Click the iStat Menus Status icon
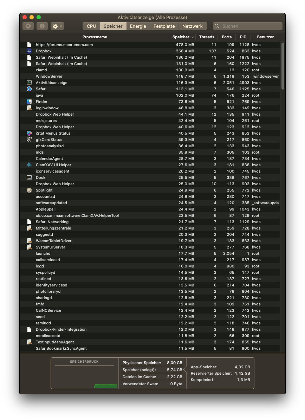This screenshot has width=305, height=420. 29,133
